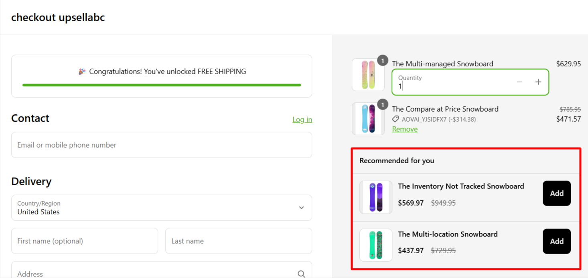The image size is (588, 278).
Task: Remove the Compare at Price Snowboard discount
Action: tap(405, 129)
